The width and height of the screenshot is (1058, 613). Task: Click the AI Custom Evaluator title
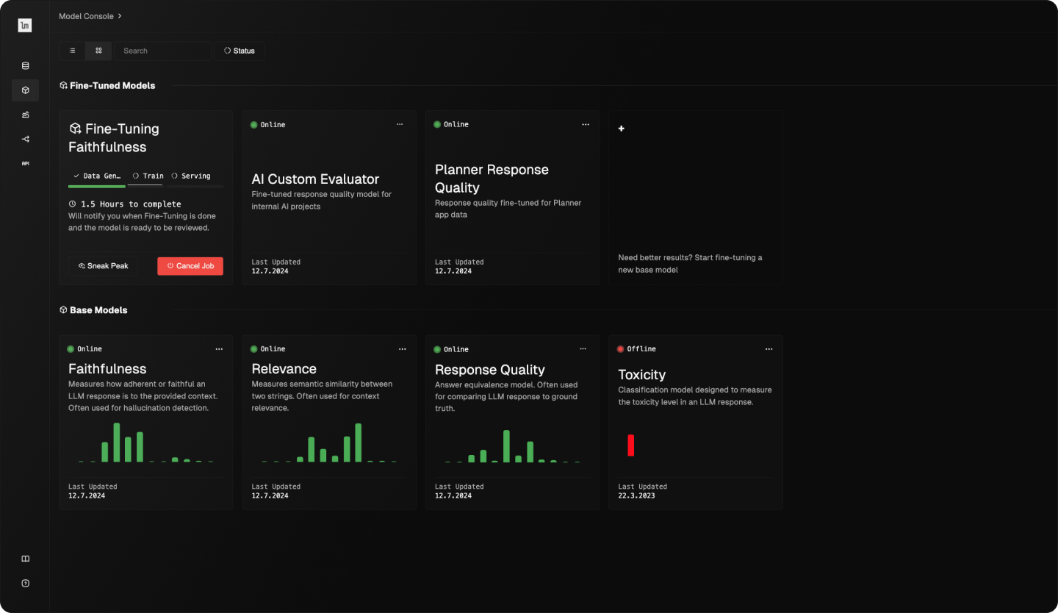point(315,179)
